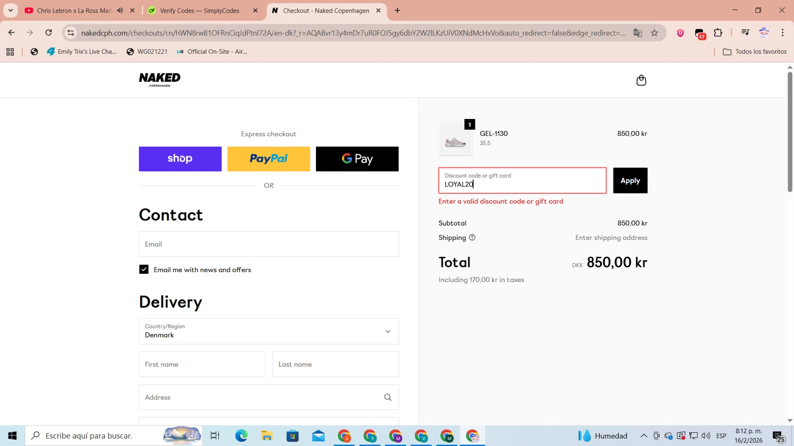Click the First name field

(x=202, y=364)
